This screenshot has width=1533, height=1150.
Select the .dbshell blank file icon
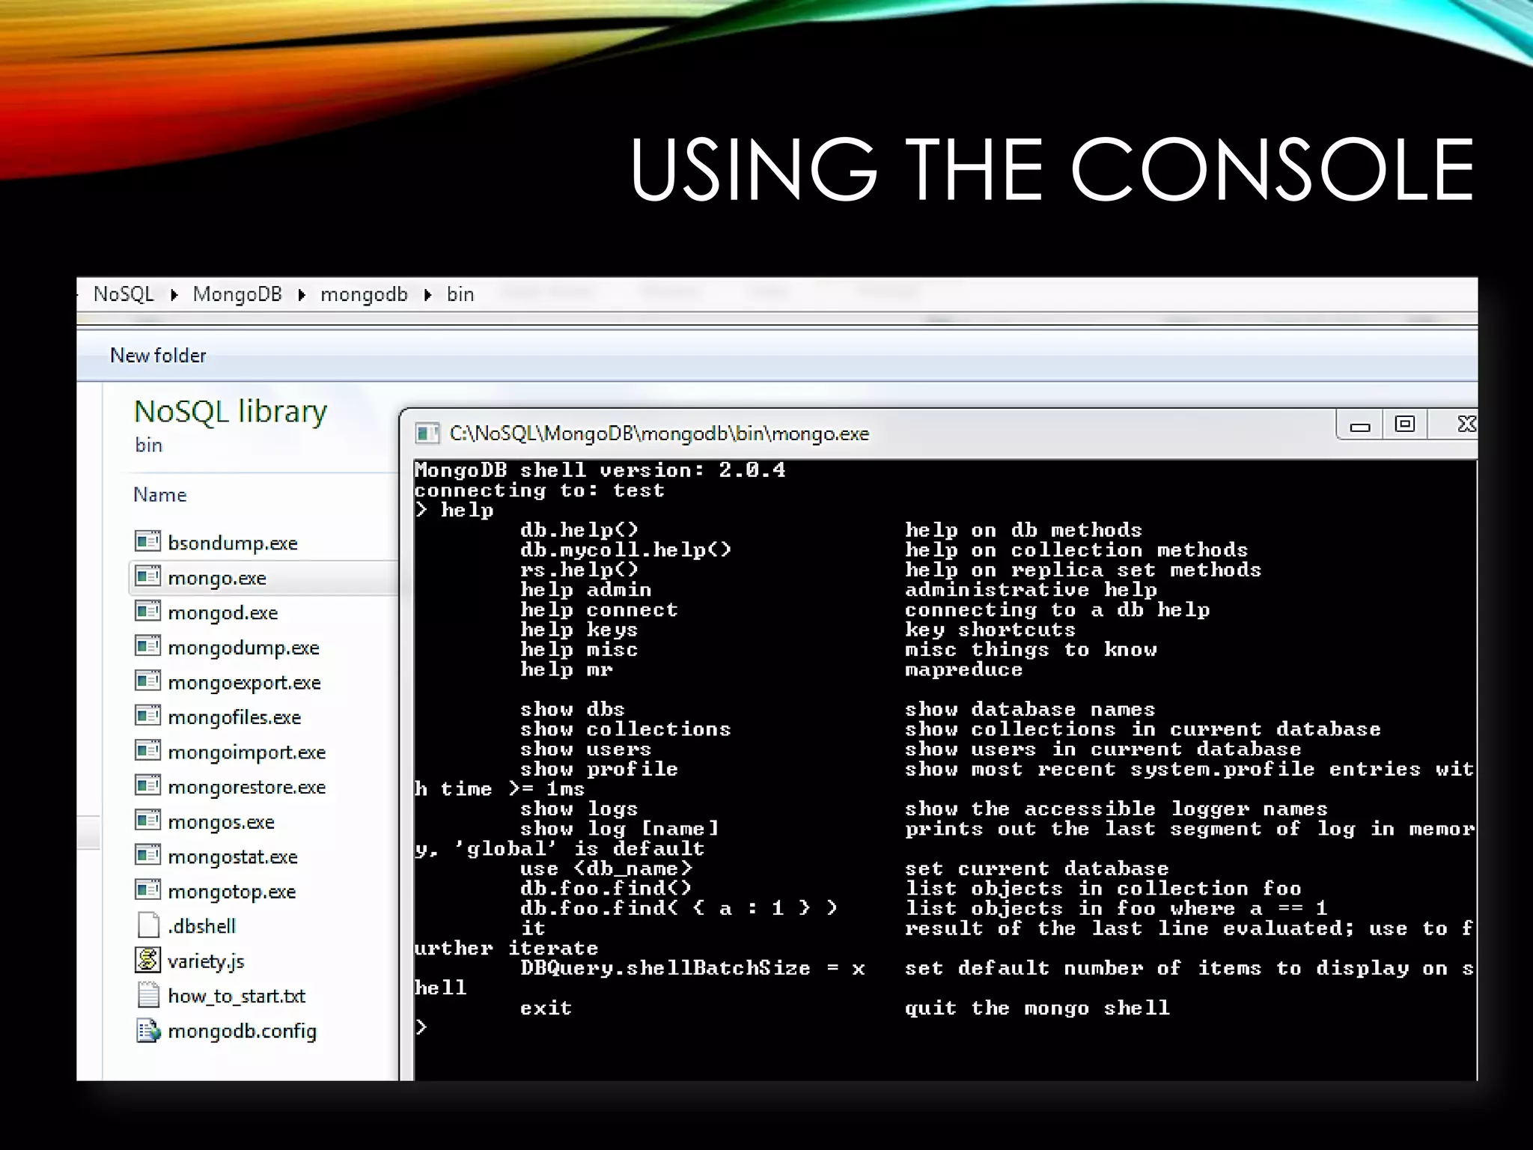pos(148,925)
